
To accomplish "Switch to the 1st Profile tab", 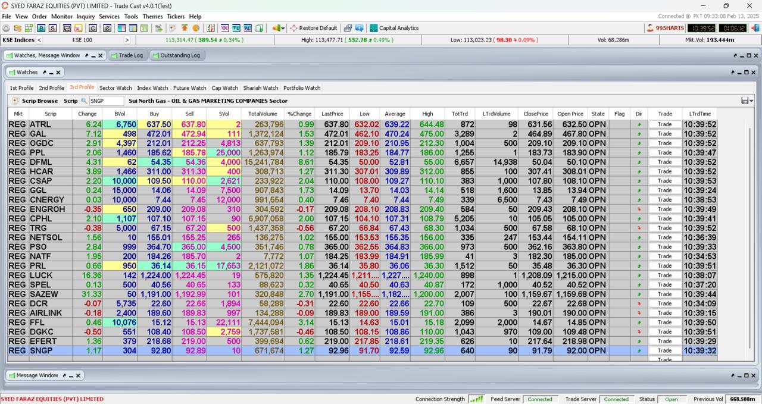I will [21, 88].
